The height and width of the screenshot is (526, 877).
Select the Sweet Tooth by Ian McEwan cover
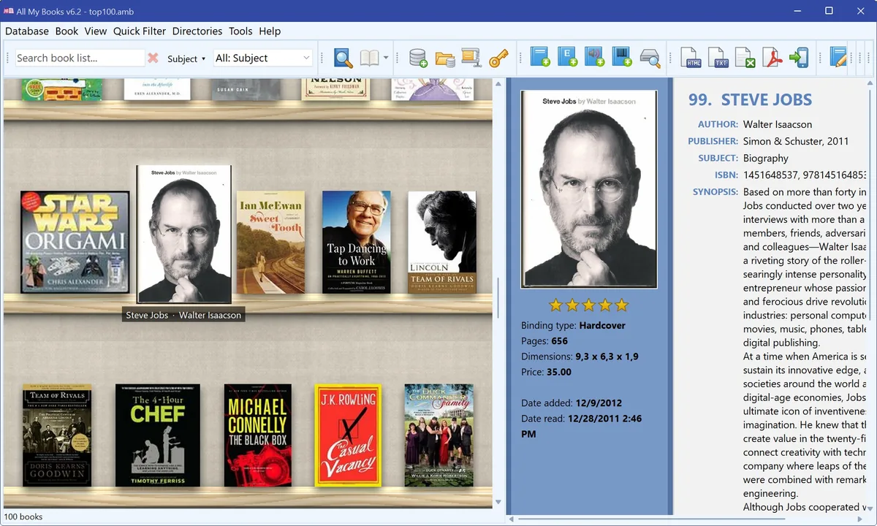[x=270, y=243]
